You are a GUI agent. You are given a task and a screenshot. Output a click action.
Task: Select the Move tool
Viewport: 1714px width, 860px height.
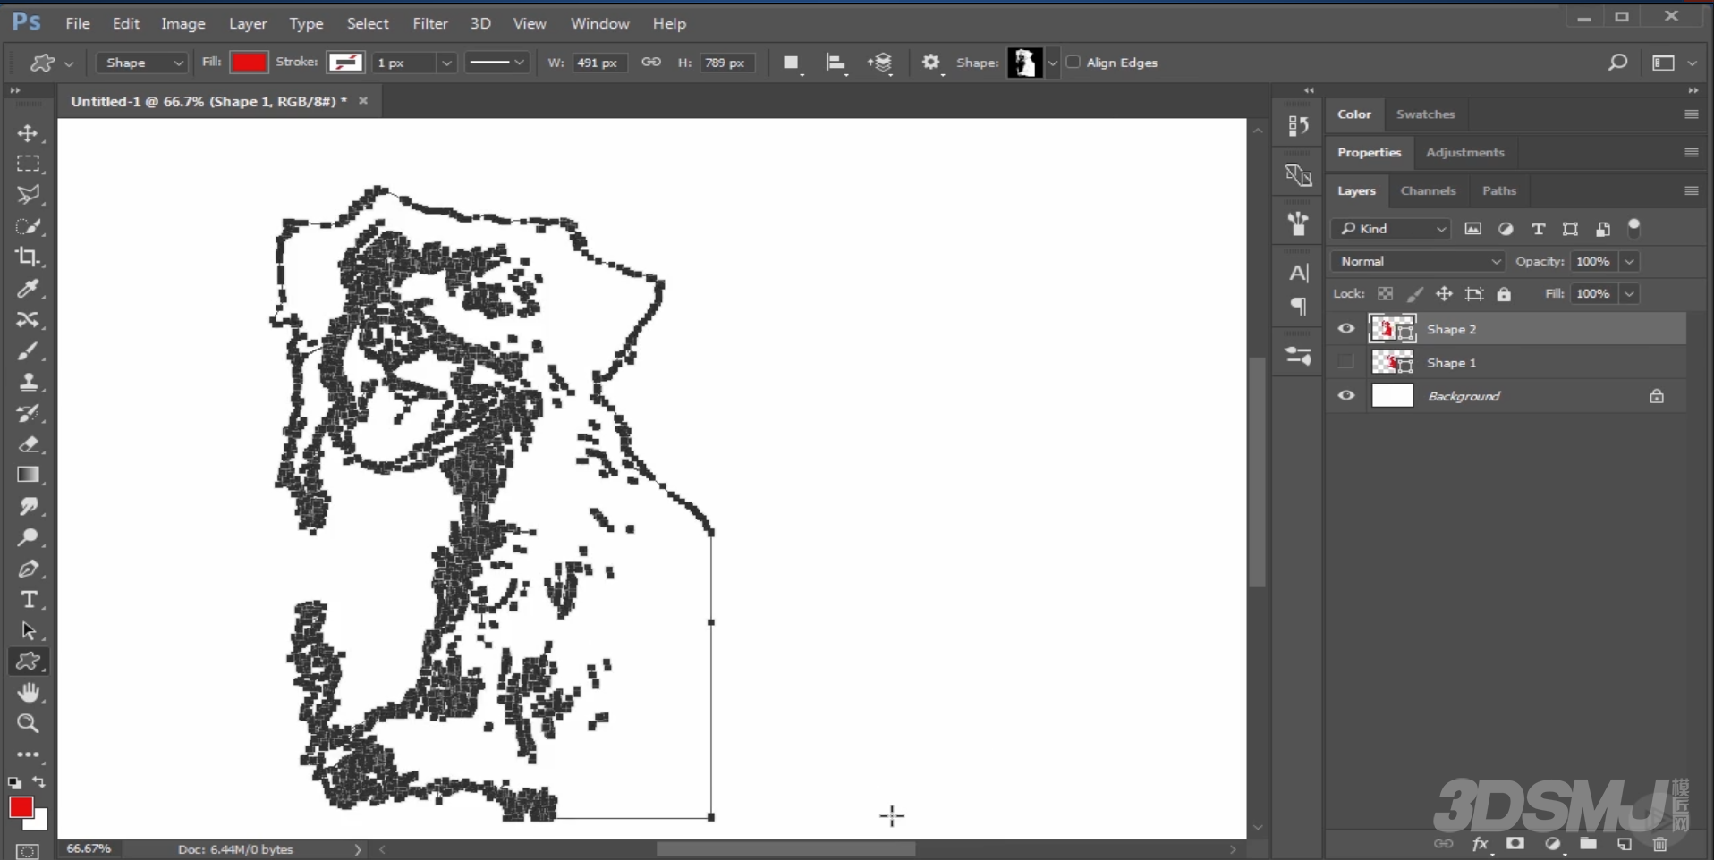[x=28, y=133]
